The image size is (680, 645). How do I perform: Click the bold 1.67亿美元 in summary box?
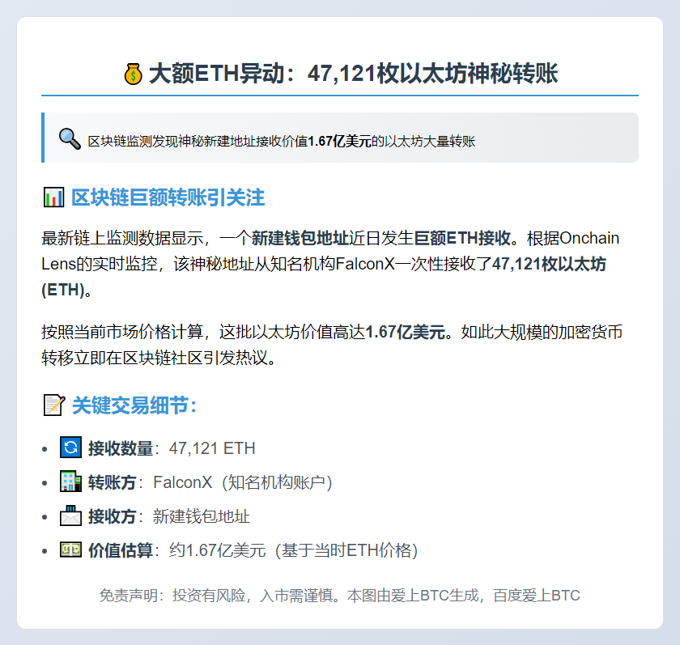click(339, 142)
